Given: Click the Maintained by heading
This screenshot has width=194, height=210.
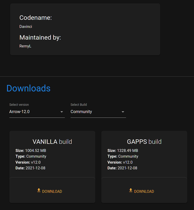Looking at the screenshot, I should 40,38.
